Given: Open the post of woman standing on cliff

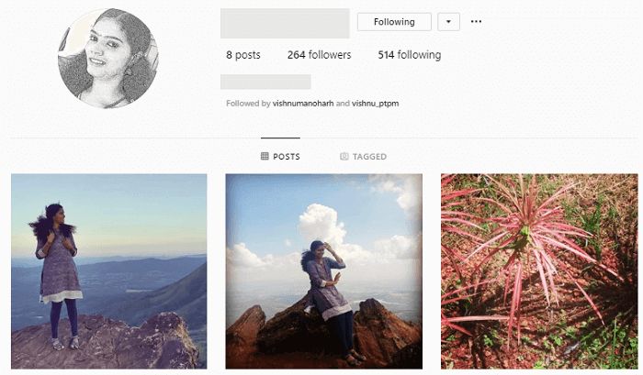Looking at the screenshot, I should [x=109, y=271].
